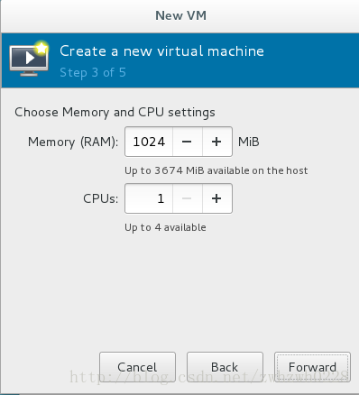359x395 pixels.
Task: Click the yellow star badge on the monitor icon
Action: point(41,48)
